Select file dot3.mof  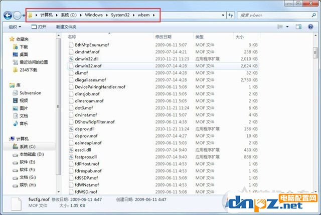coord(84,108)
